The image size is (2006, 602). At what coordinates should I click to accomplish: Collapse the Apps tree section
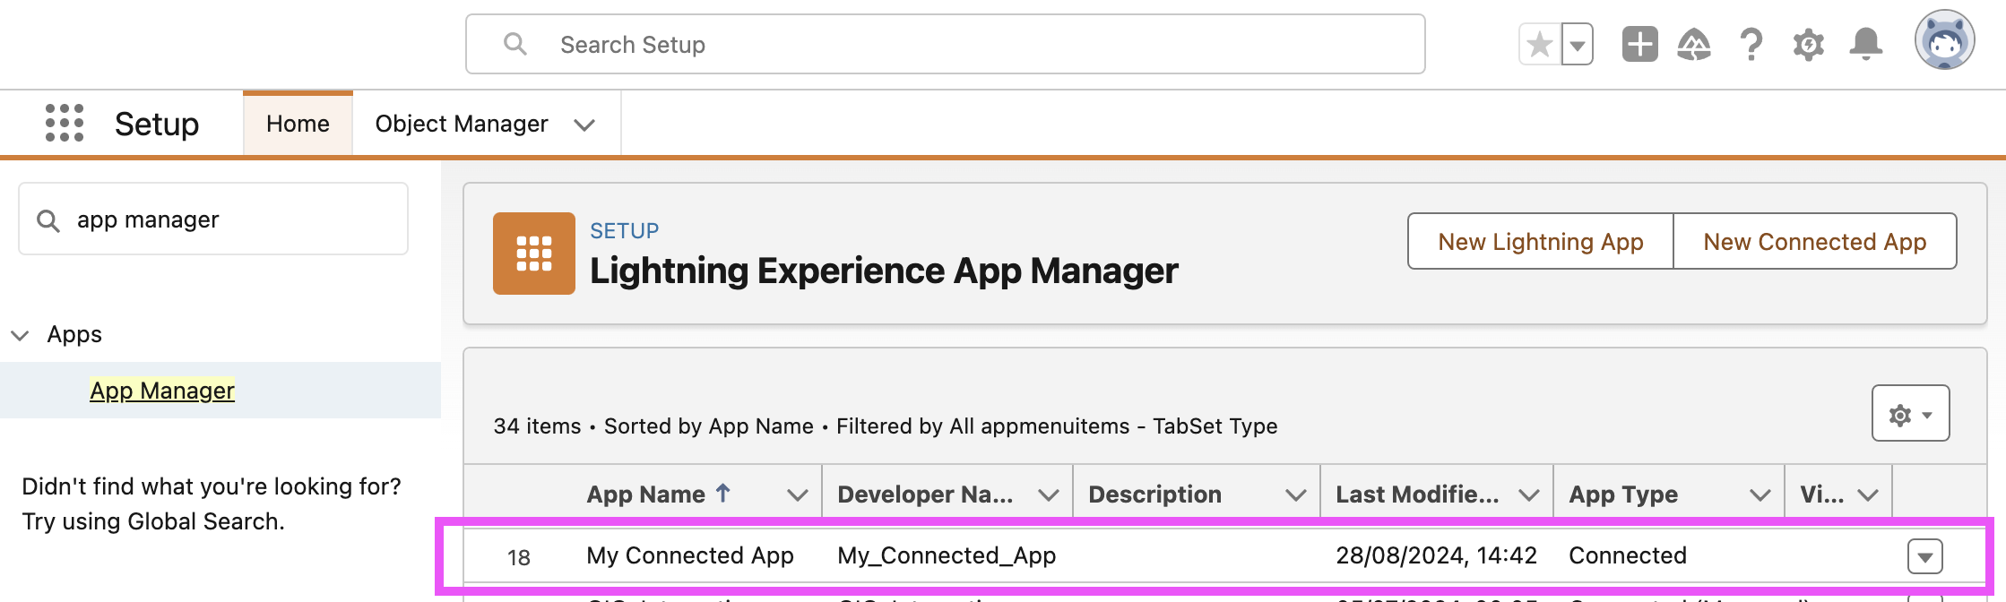pos(20,335)
